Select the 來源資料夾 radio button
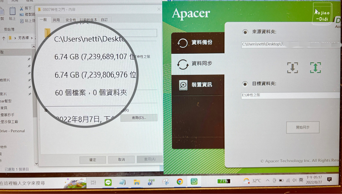The height and width of the screenshot is (194, 342). [245, 32]
